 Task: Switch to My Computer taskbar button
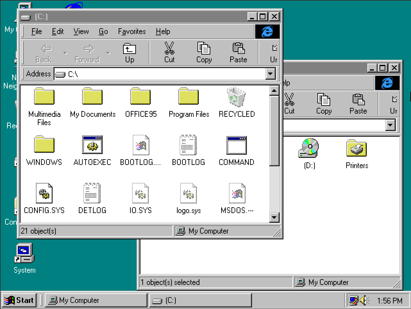[96, 300]
